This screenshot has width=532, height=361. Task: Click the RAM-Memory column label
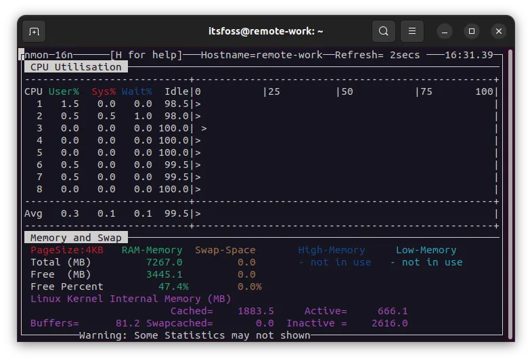[x=152, y=250]
